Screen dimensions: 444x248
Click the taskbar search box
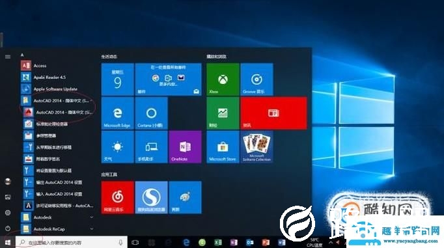tap(71, 242)
